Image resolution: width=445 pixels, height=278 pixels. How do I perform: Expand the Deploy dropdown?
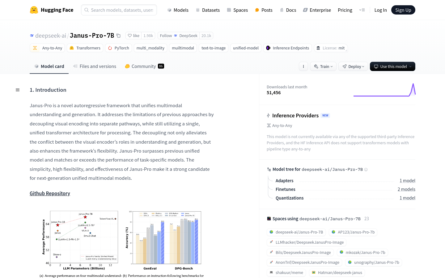click(353, 66)
